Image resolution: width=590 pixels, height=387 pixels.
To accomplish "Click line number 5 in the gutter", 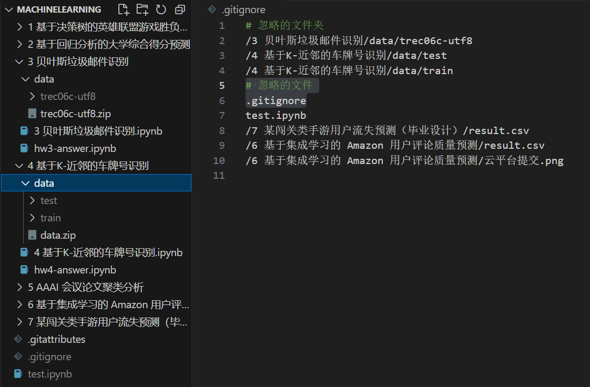I will (x=222, y=85).
